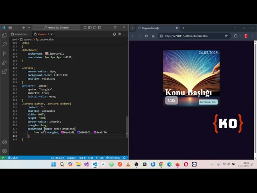
Task: Open the browser tab search chevron
Action: (133, 28)
